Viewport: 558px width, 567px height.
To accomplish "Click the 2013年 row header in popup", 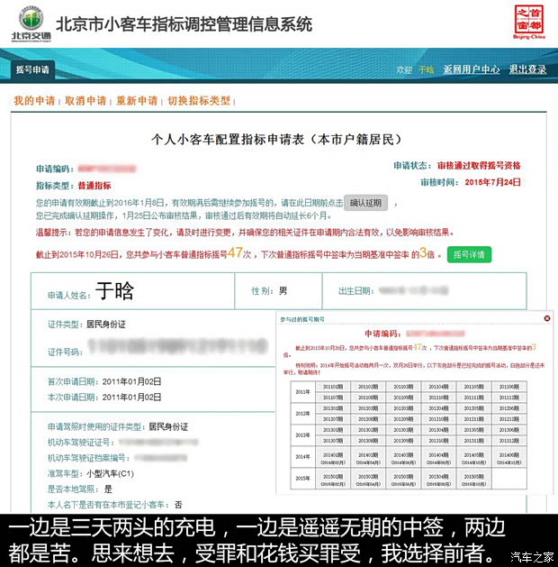I will coord(302,435).
